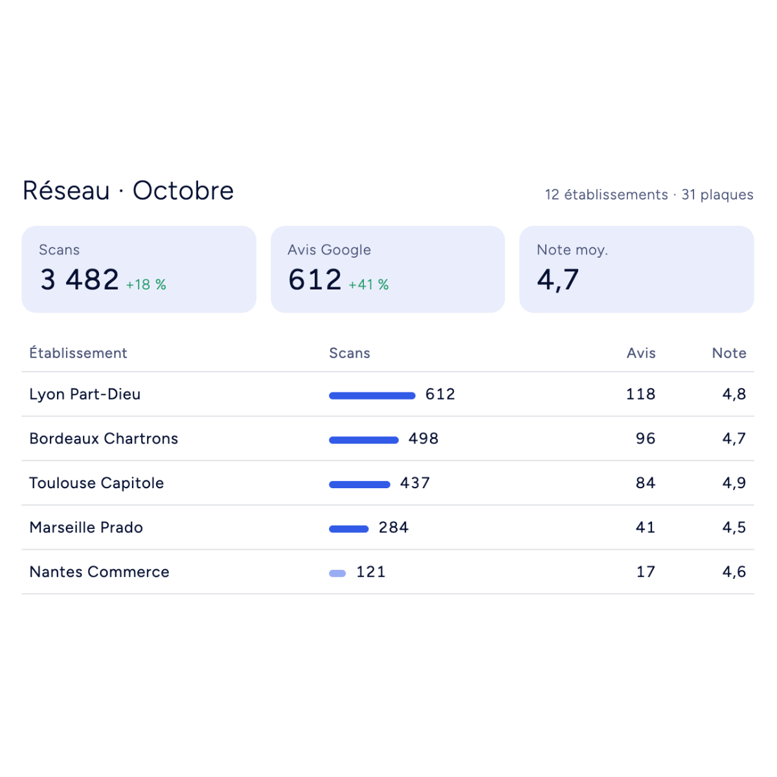Click the 437 scans value for Toulouse Capitole
Viewport: 777px width, 777px height.
[x=415, y=483]
